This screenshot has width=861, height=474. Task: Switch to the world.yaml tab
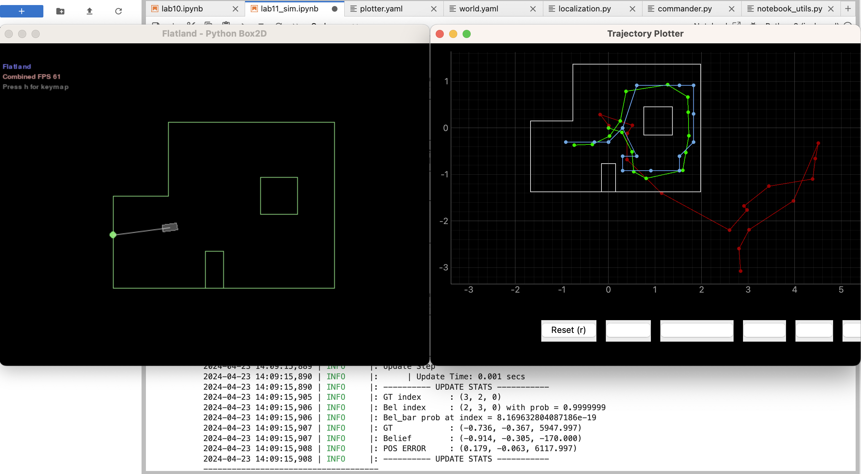point(479,9)
